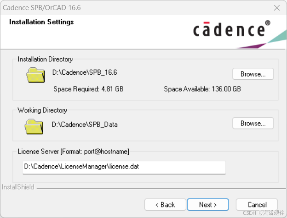Viewport: 287px width, 218px height.
Task: Click the Cadence logo
Action: click(x=232, y=29)
